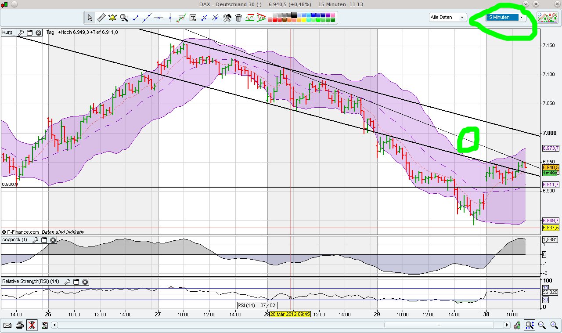Open drawing options with the wrench icon
The image size is (562, 333).
(x=227, y=18)
